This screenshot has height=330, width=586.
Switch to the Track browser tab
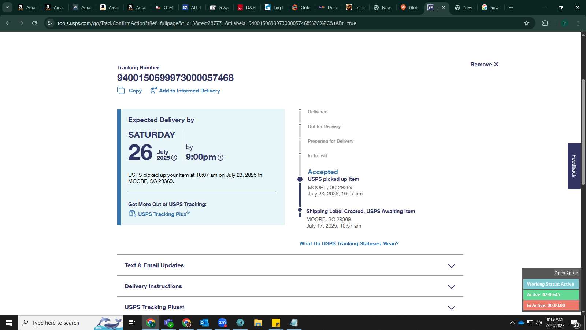[x=356, y=7]
